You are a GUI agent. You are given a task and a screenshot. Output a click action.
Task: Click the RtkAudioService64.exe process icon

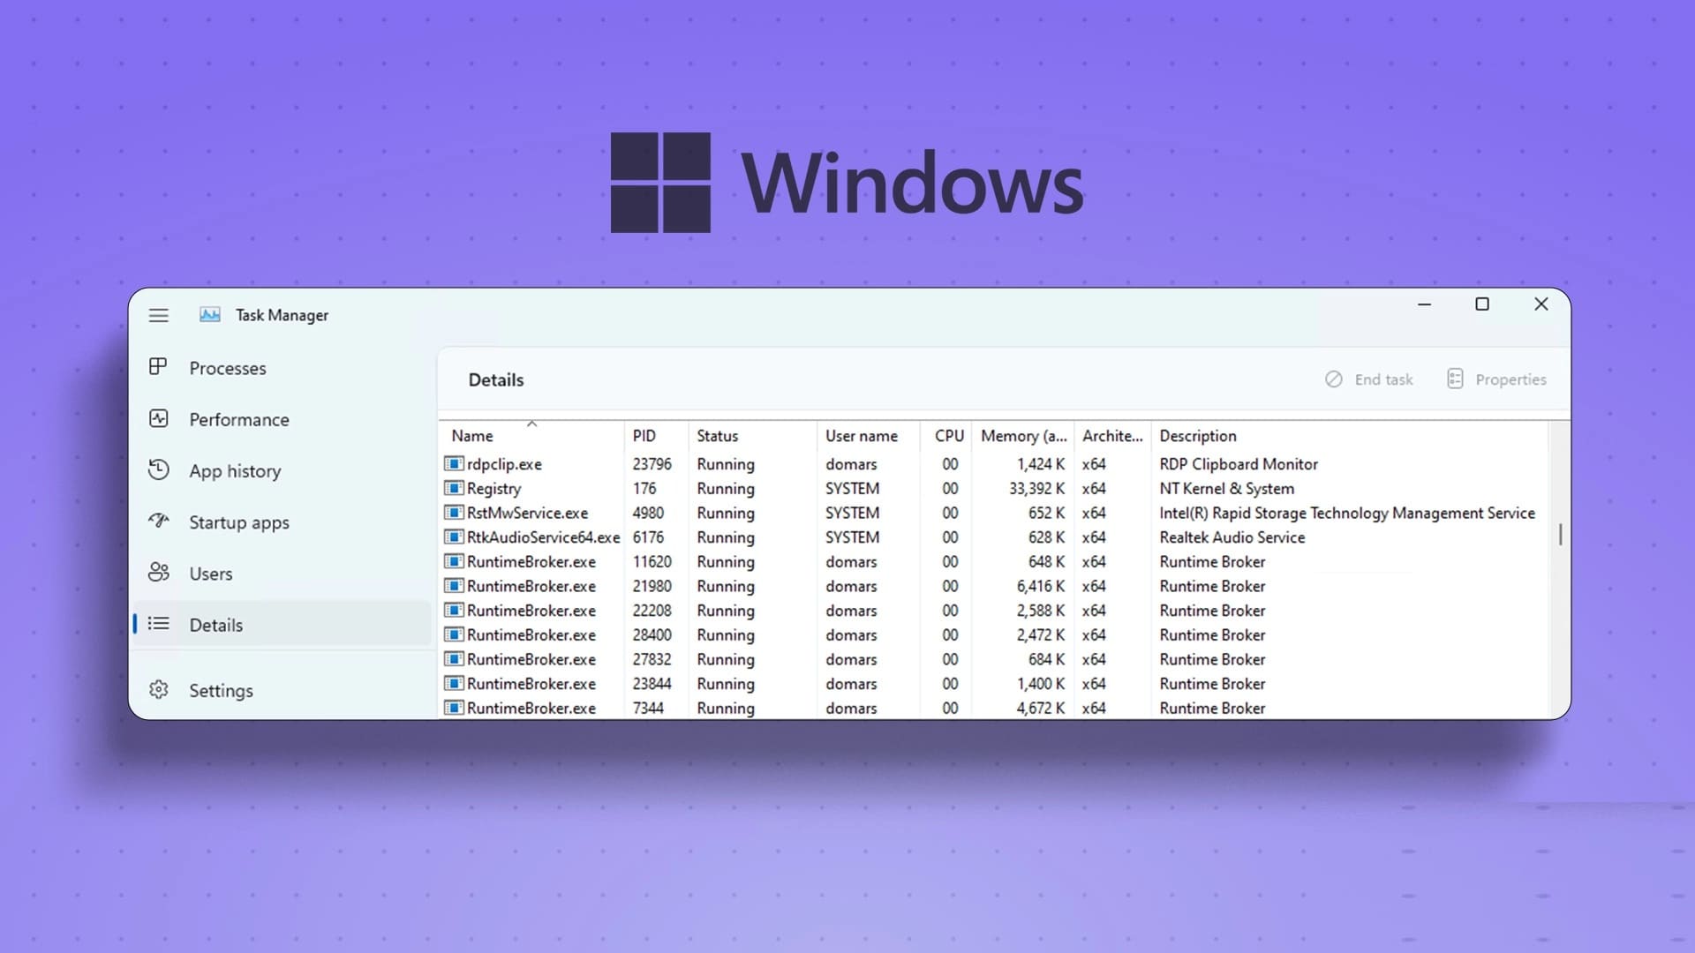pos(454,537)
